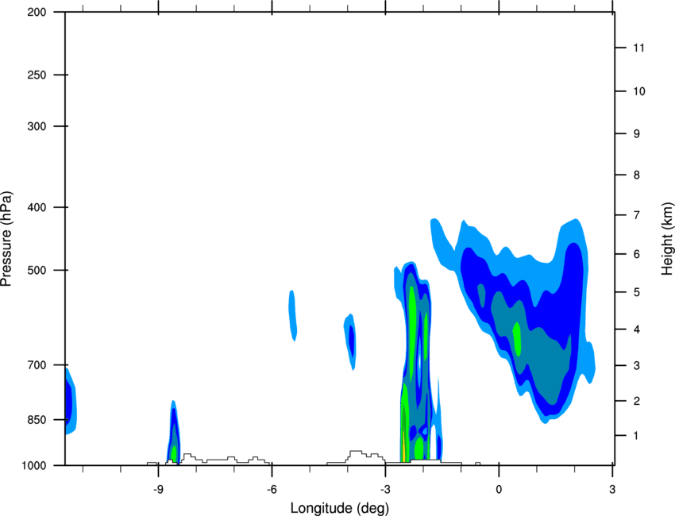
Task: Click the 3 longitude tick label
Action: click(x=612, y=489)
